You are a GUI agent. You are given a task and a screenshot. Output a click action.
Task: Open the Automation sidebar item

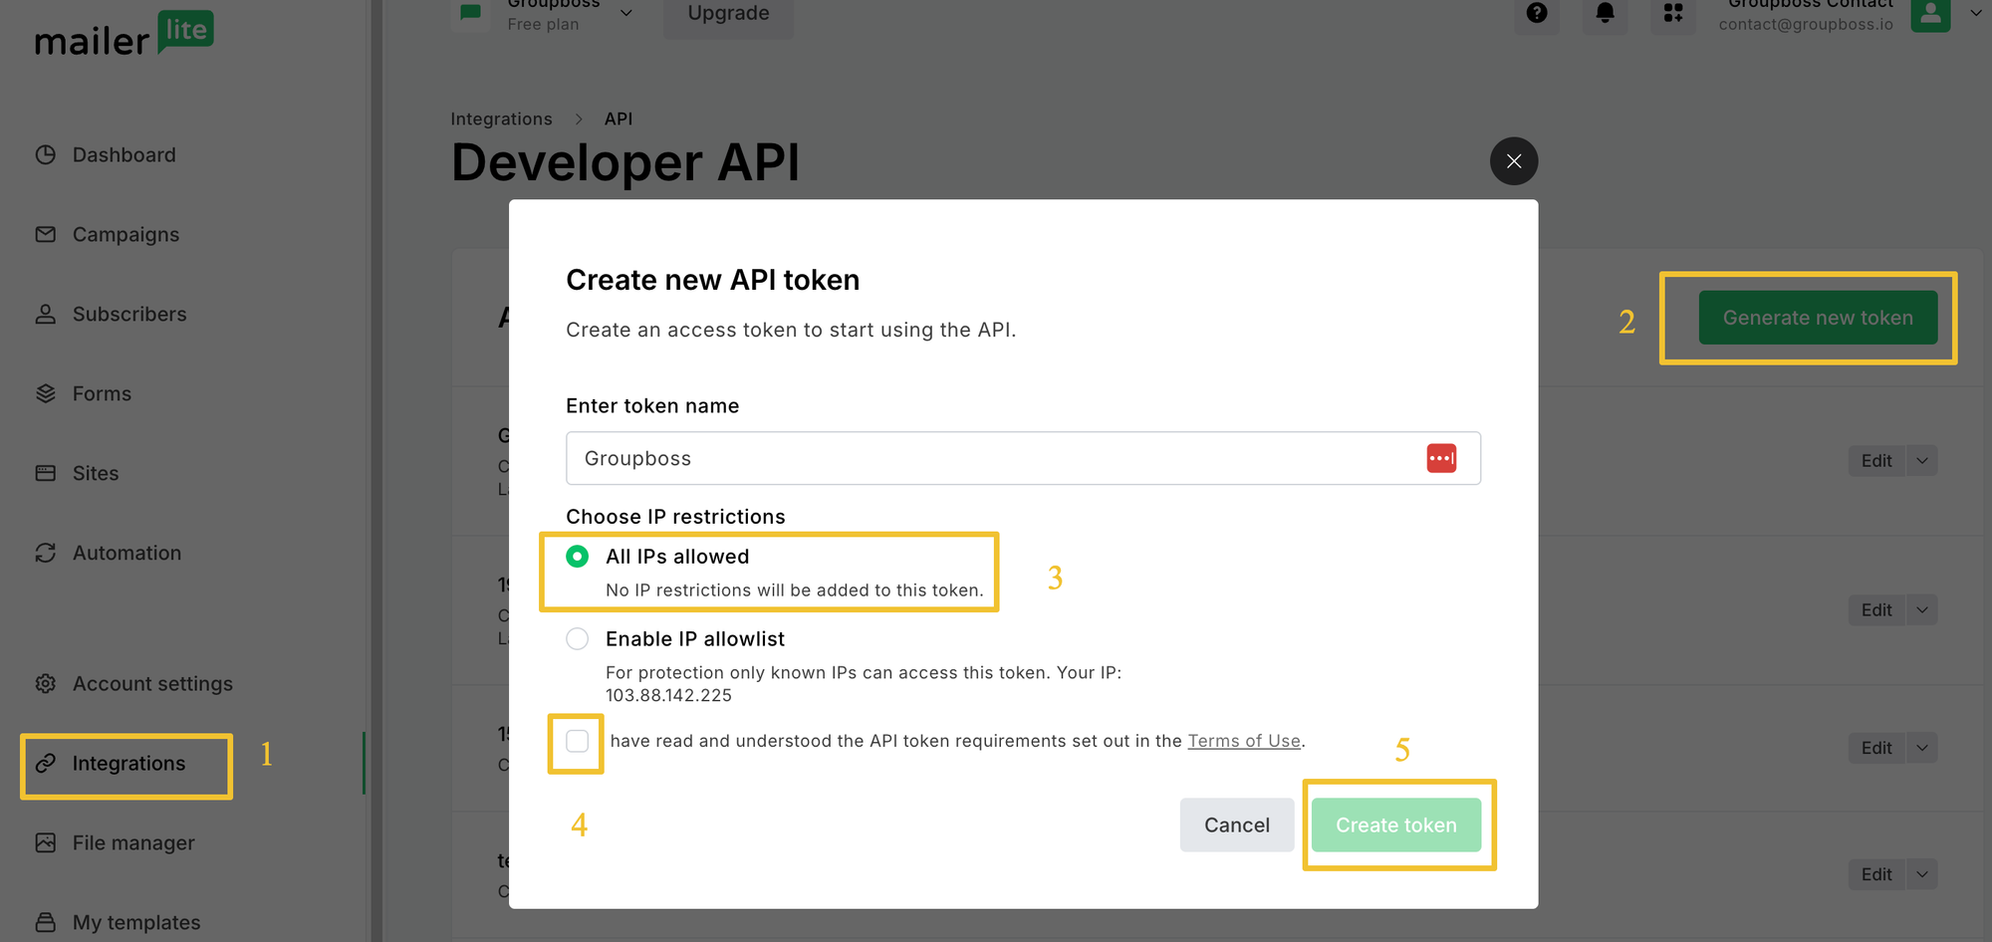109,554
